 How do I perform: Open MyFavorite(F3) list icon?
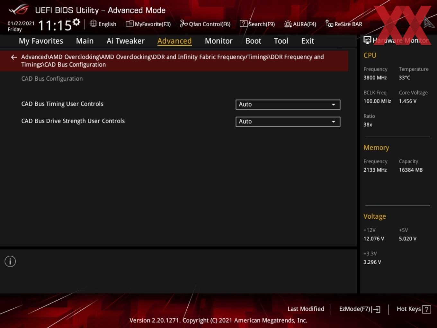129,24
